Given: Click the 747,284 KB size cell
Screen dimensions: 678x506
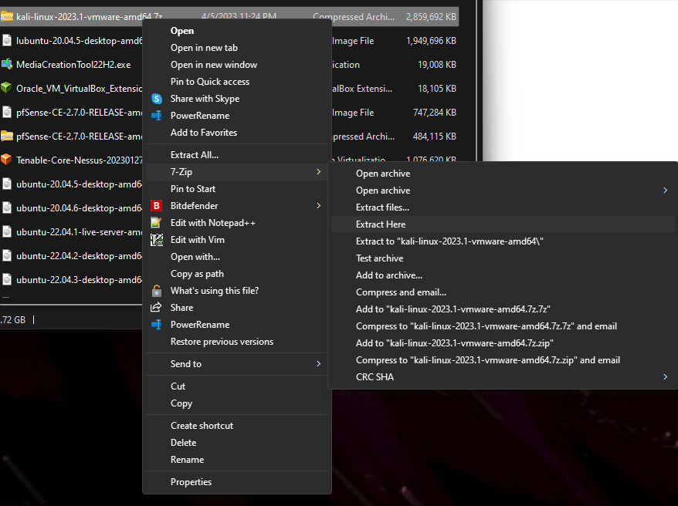Looking at the screenshot, I should point(435,113).
